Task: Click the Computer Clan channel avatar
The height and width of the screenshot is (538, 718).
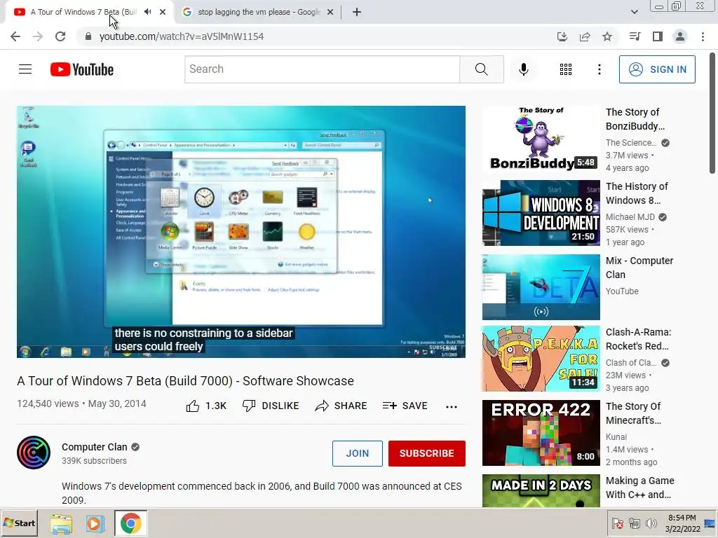Action: (34, 453)
